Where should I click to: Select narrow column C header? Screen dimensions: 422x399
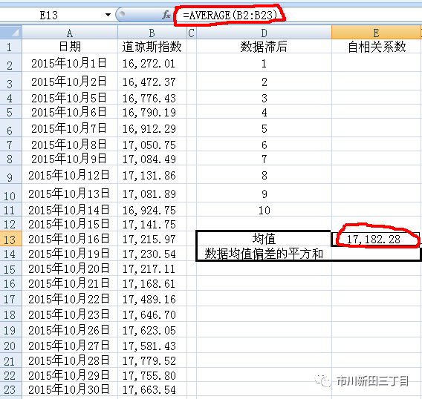[x=192, y=33]
